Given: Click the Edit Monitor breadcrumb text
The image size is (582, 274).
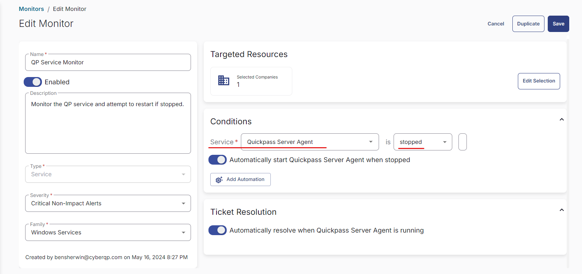Looking at the screenshot, I should (70, 9).
